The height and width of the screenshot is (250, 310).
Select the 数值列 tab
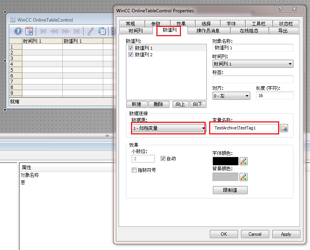coord(169,30)
